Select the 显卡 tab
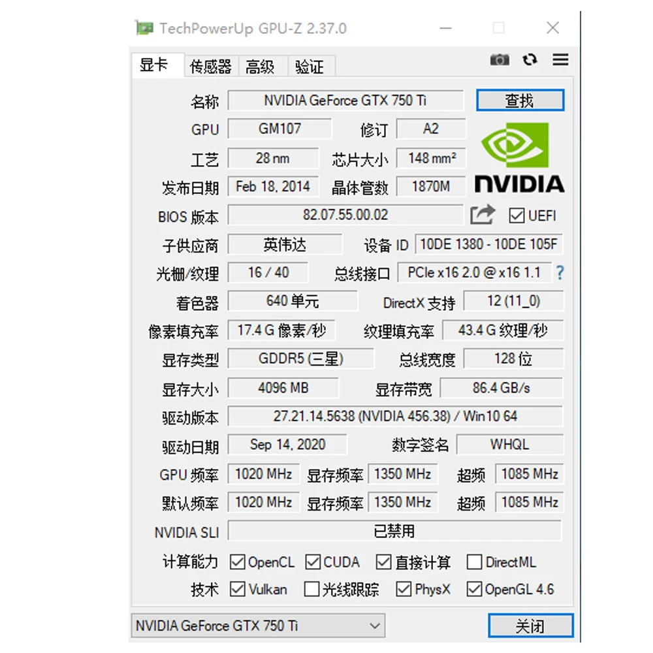Viewport: 653px width, 653px height. (x=158, y=65)
